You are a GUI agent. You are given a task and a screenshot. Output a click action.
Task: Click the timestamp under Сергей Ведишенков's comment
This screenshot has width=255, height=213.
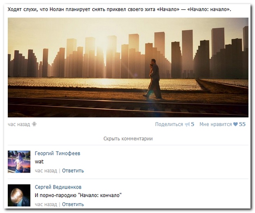pos(46,204)
